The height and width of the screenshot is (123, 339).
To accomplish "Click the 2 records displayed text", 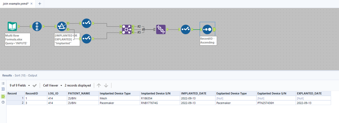I will (77, 85).
